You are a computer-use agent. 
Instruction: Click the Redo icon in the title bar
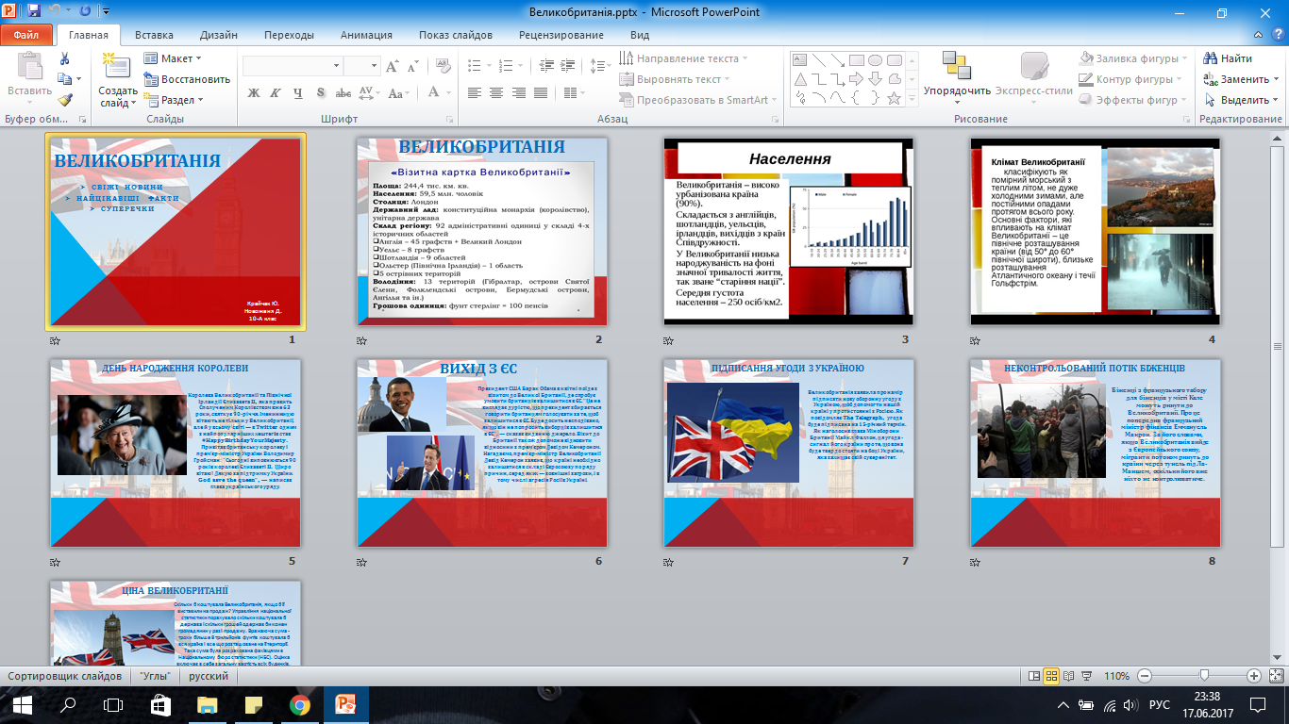[x=85, y=12]
